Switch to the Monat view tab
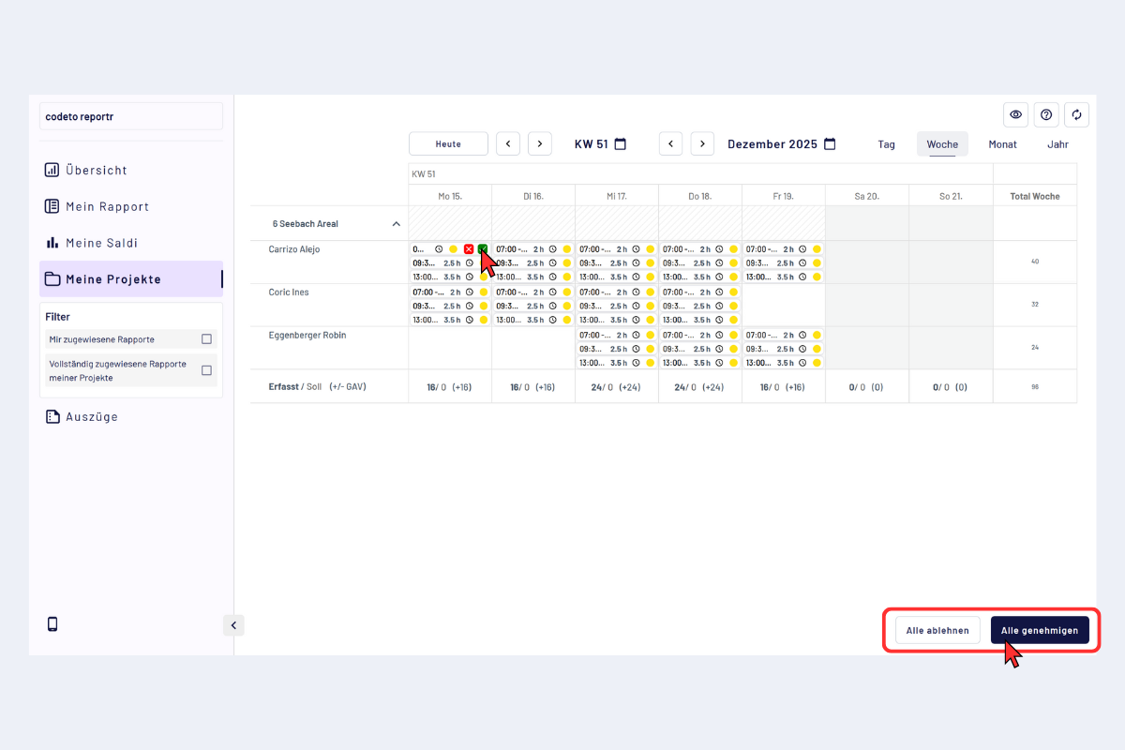This screenshot has height=750, width=1125. pos(1002,144)
